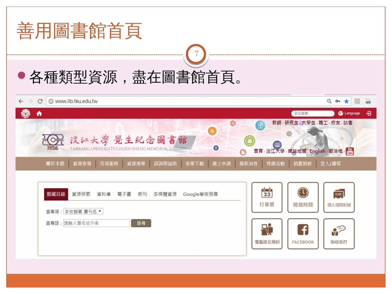
Task: Click the login arrow icon beside Language
Action: tap(369, 113)
